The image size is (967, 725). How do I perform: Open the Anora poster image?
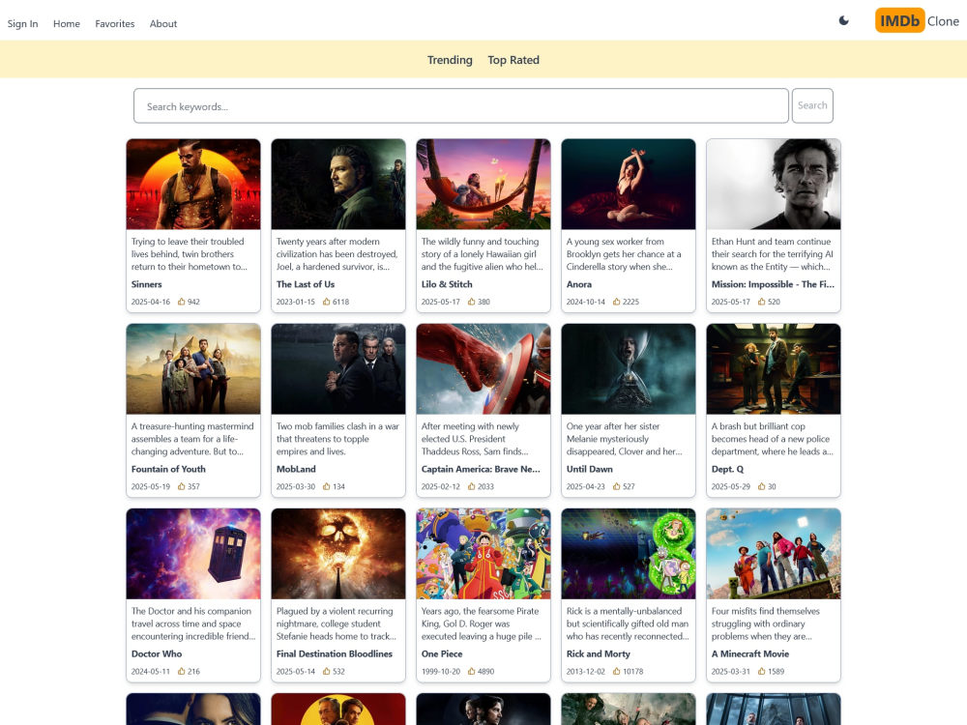coord(629,185)
